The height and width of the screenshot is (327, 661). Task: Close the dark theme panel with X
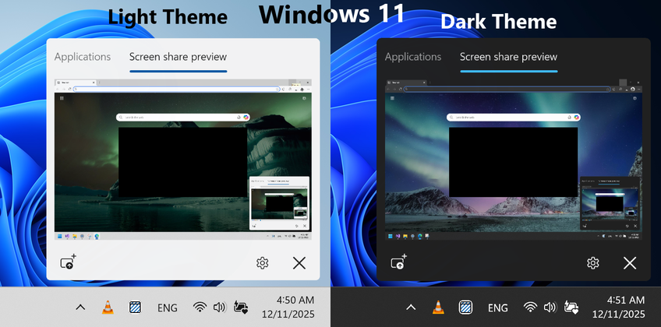(629, 263)
